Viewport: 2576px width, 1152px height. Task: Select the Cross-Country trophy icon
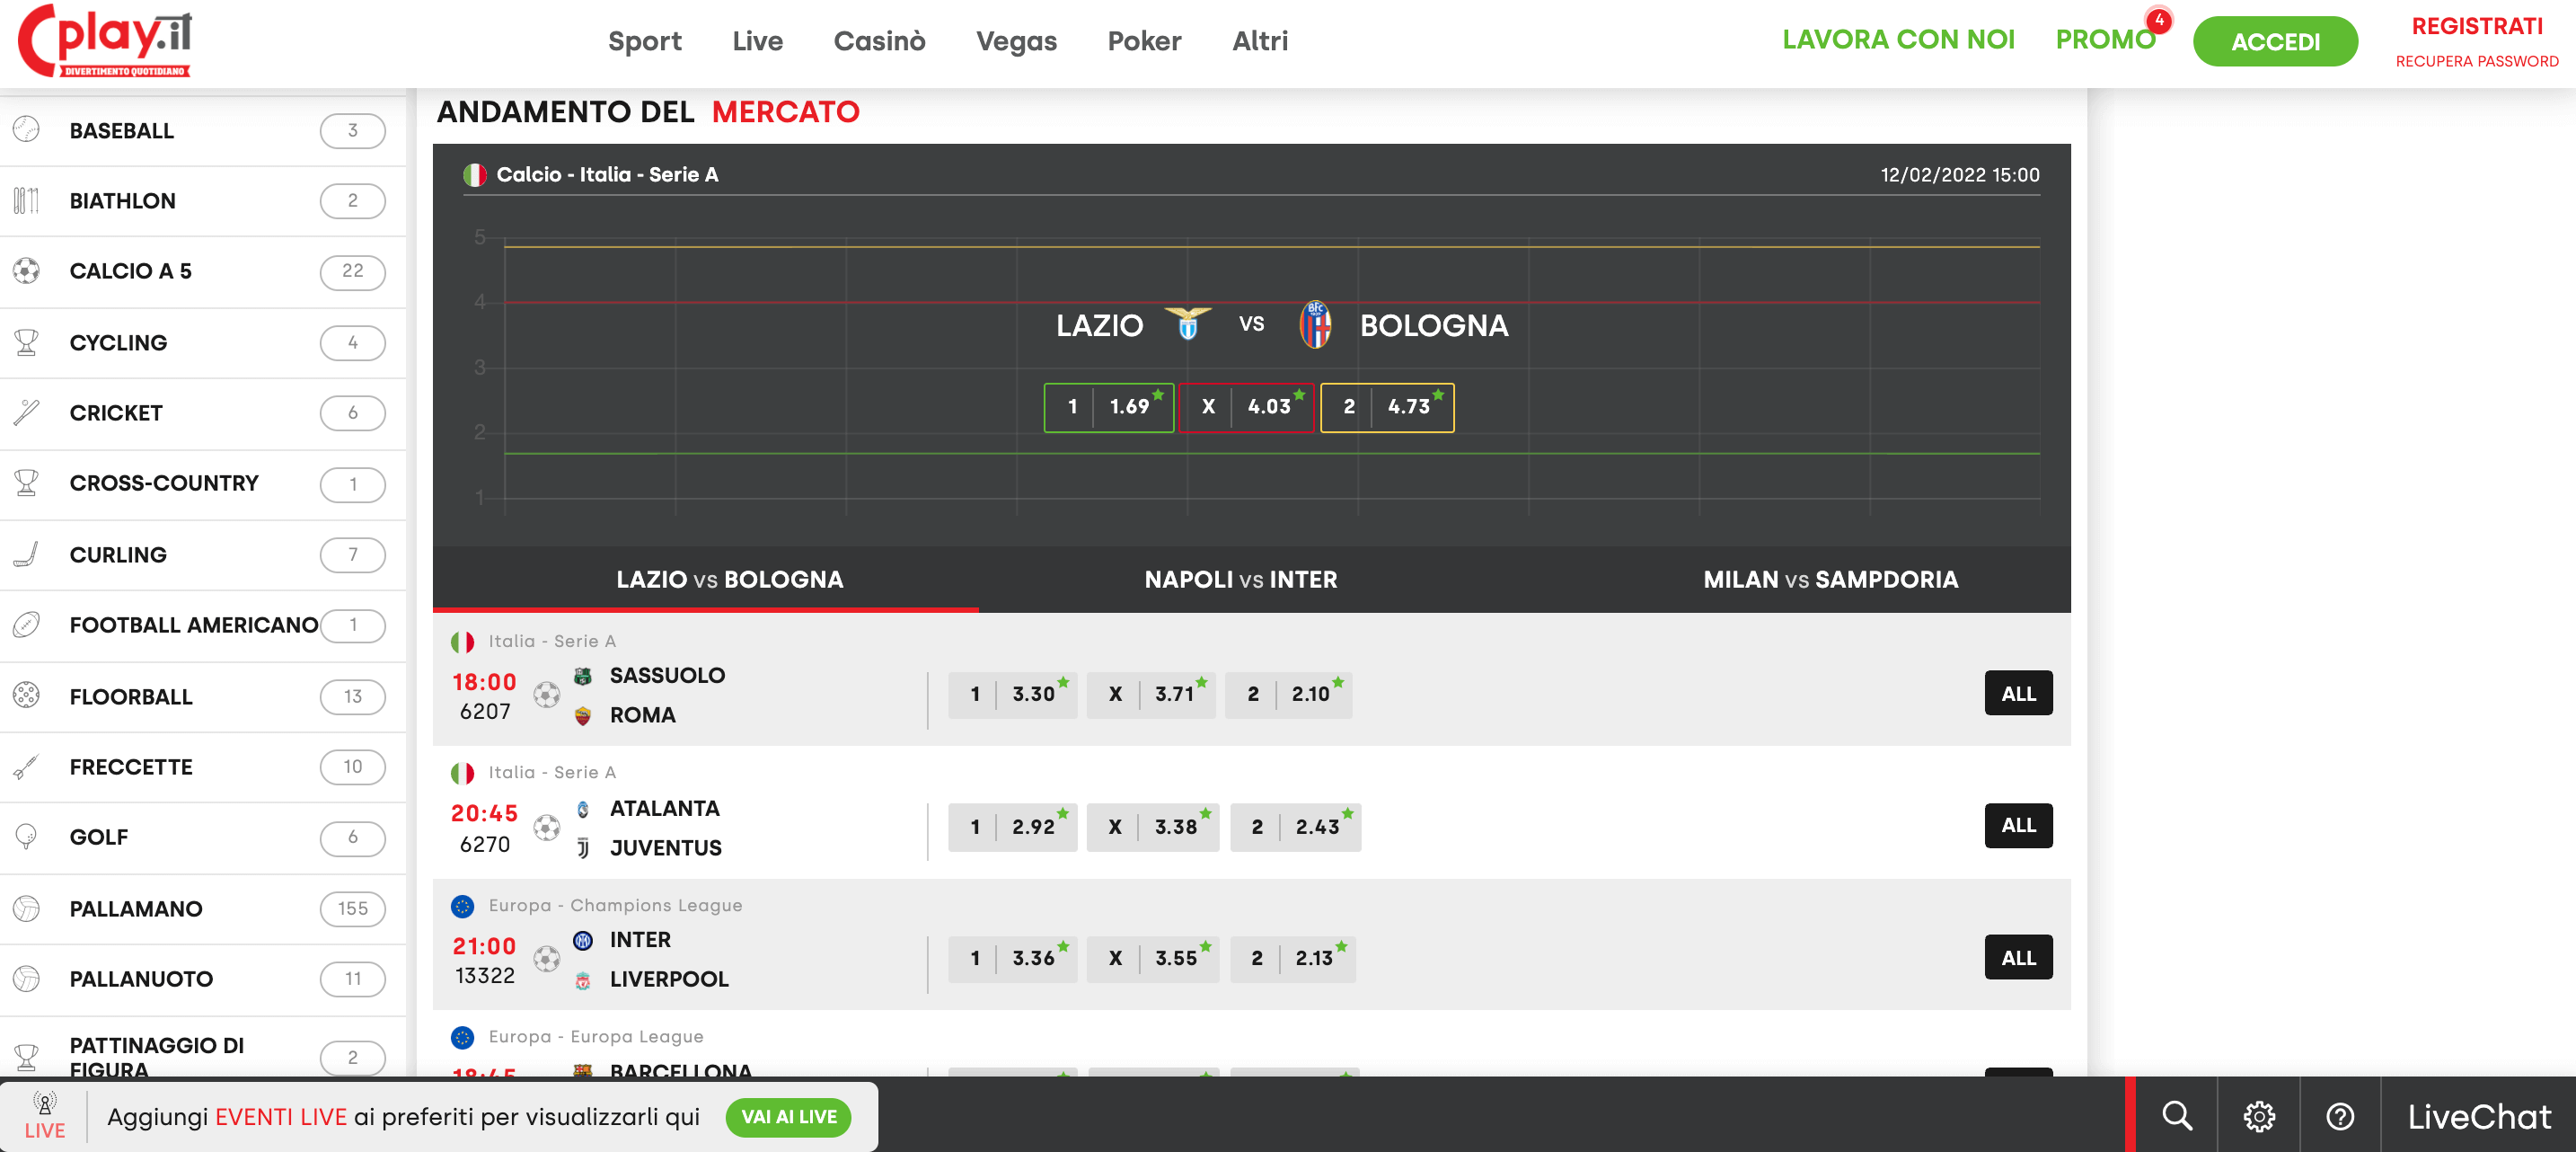click(27, 483)
